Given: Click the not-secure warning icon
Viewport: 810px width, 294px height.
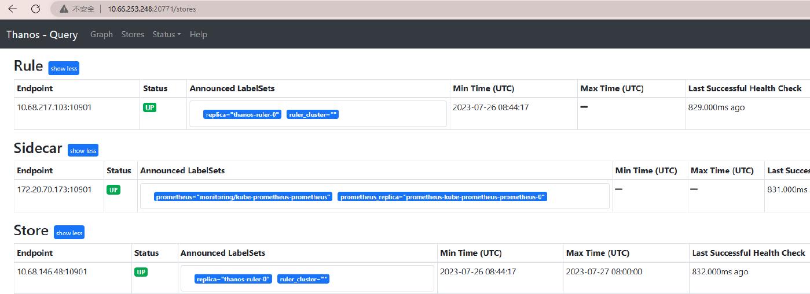Looking at the screenshot, I should pos(63,9).
